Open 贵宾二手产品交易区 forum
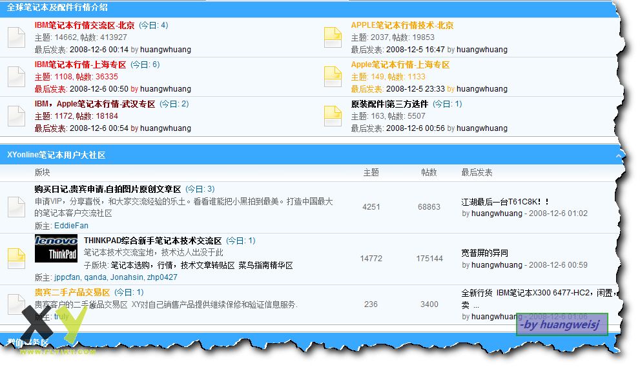Viewport: 640px width, 367px height. pos(72,292)
